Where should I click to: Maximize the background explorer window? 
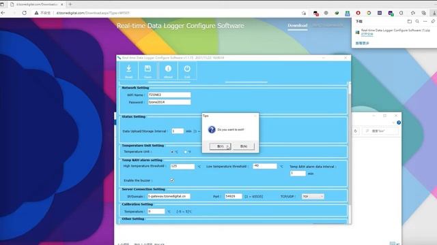pyautogui.click(x=384, y=116)
